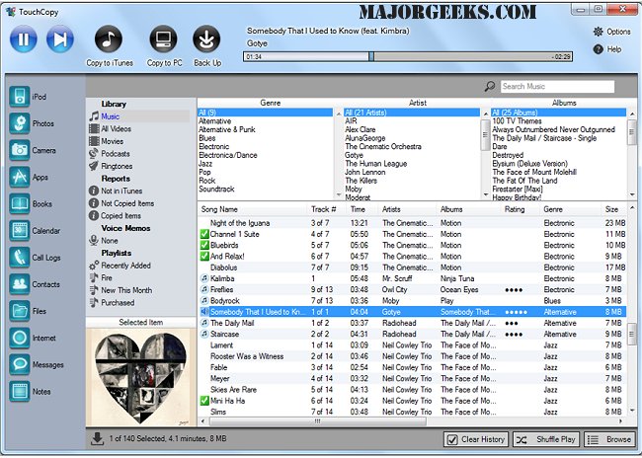The width and height of the screenshot is (642, 458).
Task: Sort by Track # column
Action: coord(326,209)
